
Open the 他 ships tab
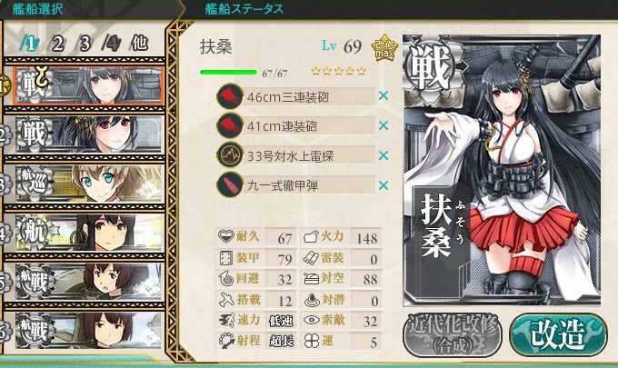[x=139, y=43]
